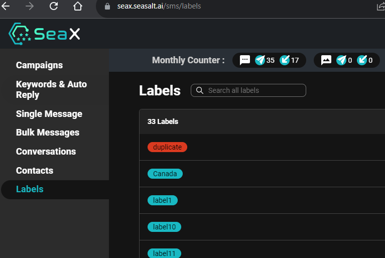Click the 33 Labels header text
This screenshot has width=385, height=258.
coord(163,121)
